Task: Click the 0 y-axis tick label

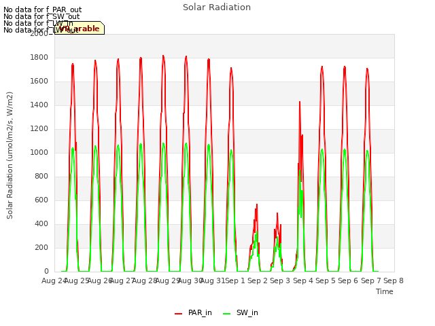Action: pos(46,272)
